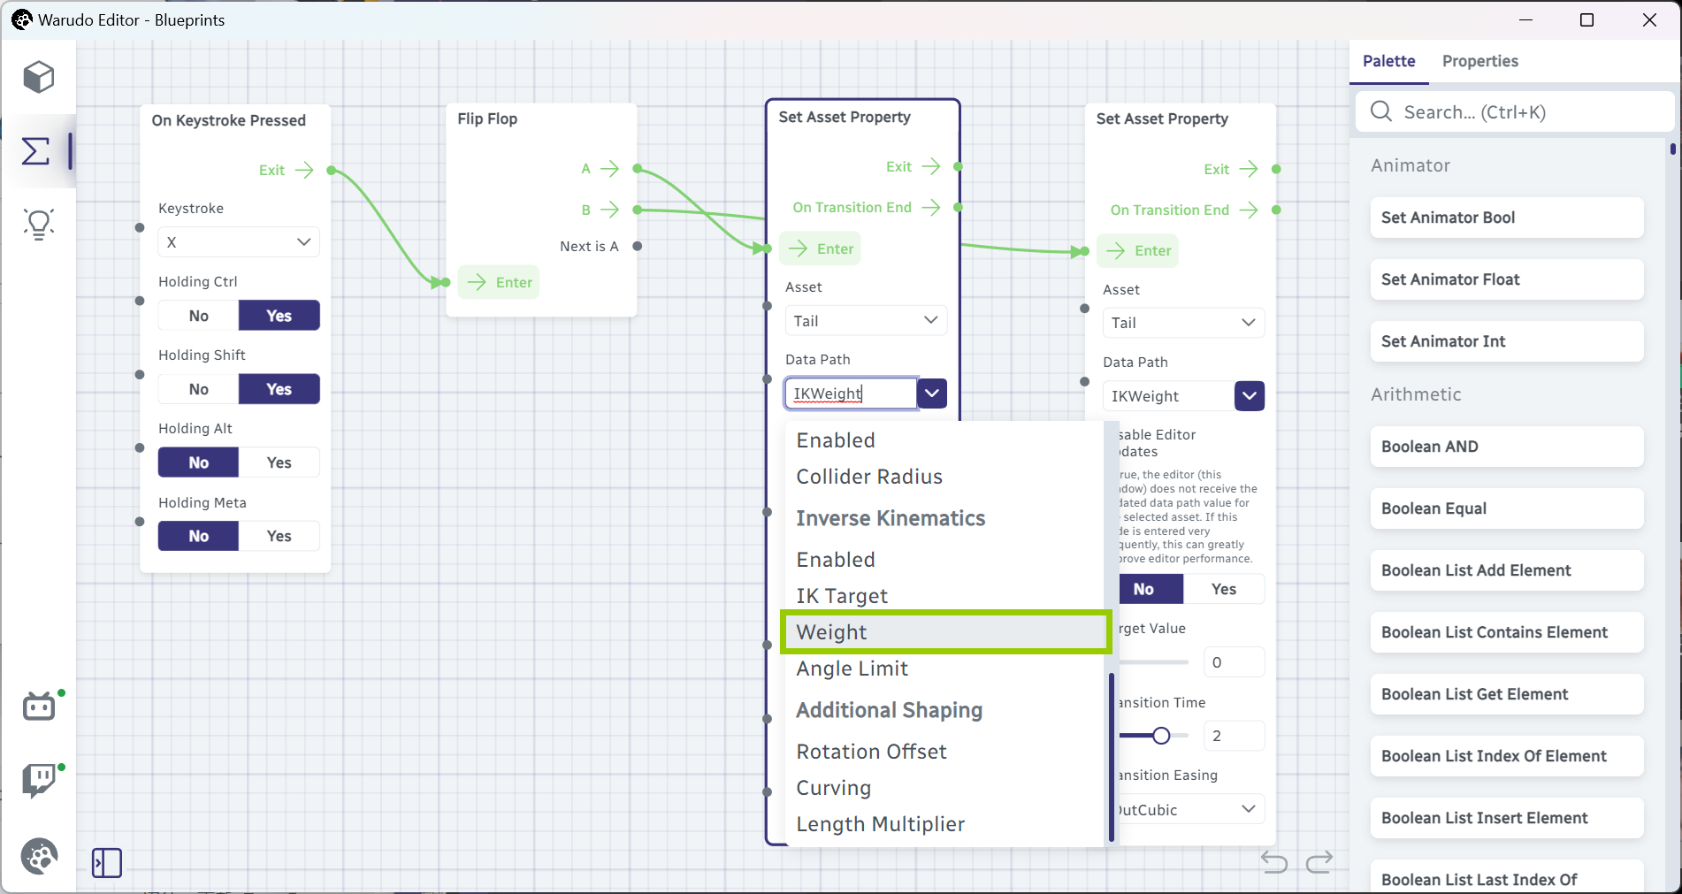The image size is (1682, 894).
Task: Click the search magnifier icon in Palette
Action: coord(1381,111)
